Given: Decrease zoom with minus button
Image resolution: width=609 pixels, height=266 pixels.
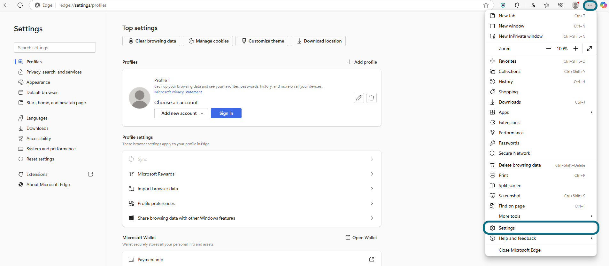Looking at the screenshot, I should (x=549, y=49).
